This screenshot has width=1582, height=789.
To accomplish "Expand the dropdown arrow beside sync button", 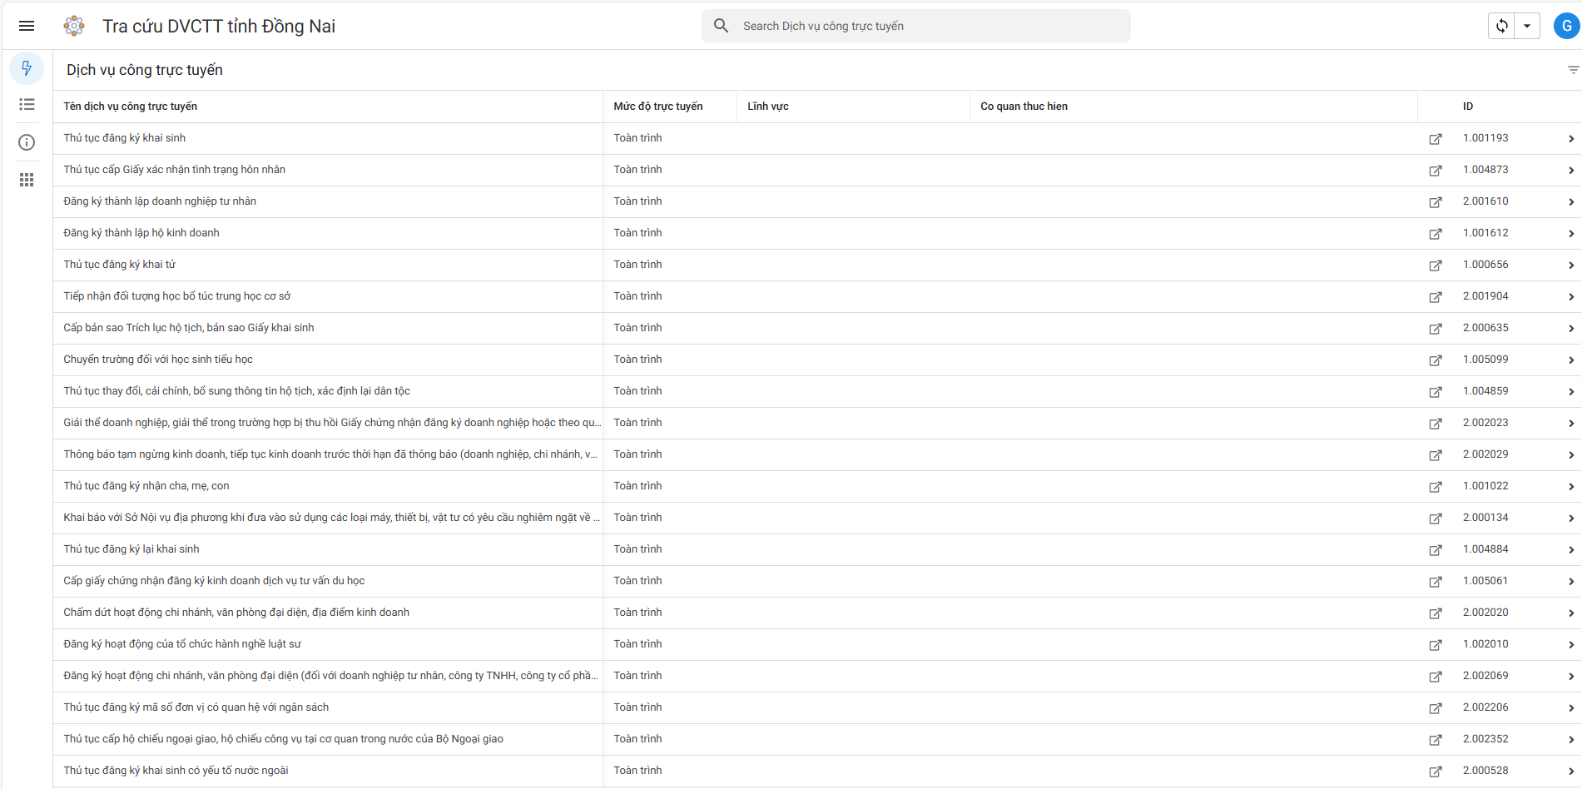I will pos(1527,26).
